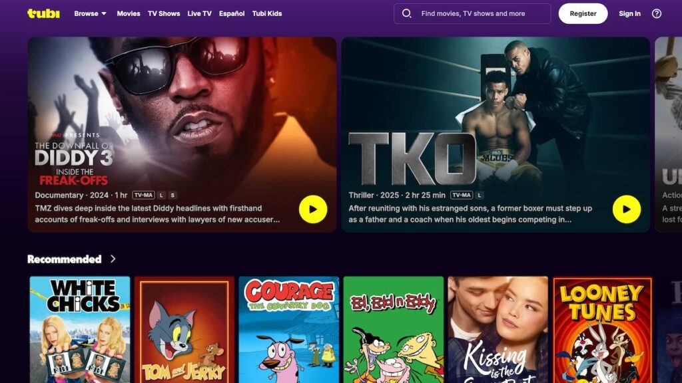This screenshot has height=383, width=682.
Task: Click the Sign In link
Action: pos(629,13)
